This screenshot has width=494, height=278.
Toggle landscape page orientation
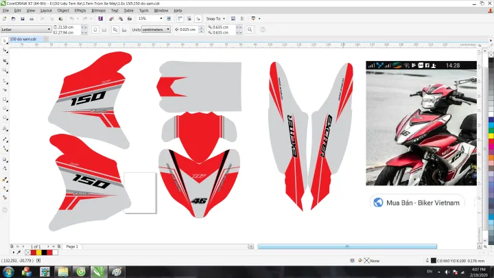point(104,30)
